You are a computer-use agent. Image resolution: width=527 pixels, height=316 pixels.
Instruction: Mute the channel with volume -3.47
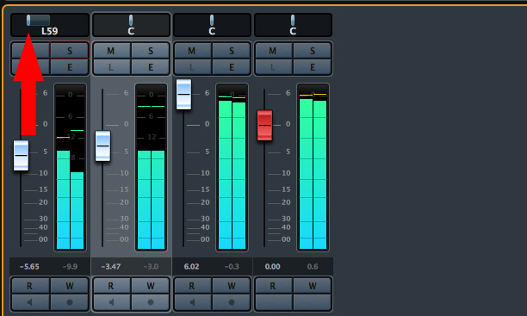click(x=110, y=51)
